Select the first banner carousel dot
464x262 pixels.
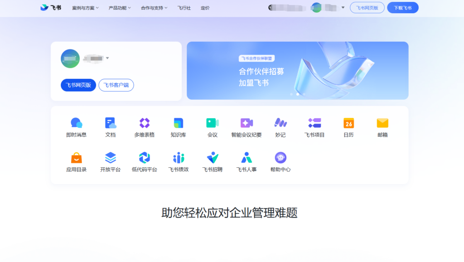tap(291, 94)
